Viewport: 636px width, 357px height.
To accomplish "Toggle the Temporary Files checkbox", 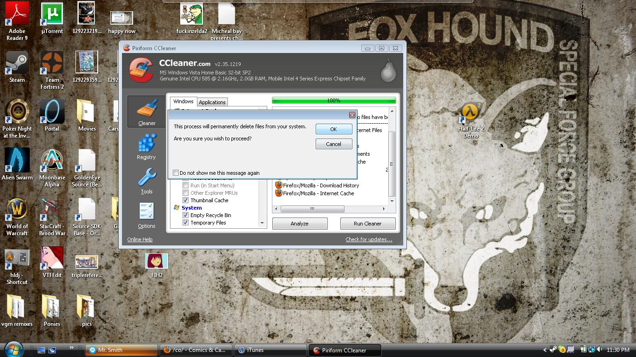I will [x=186, y=223].
